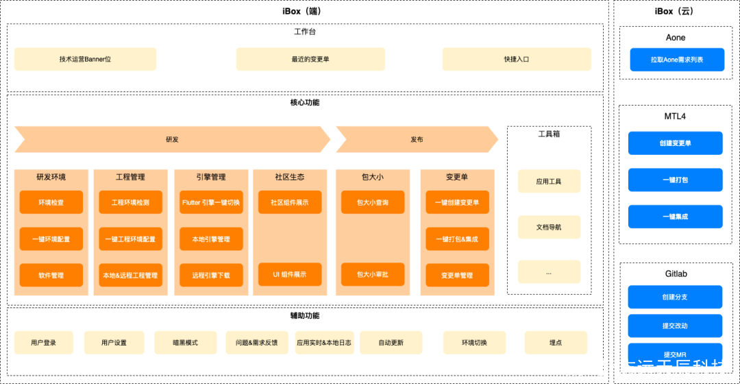This screenshot has width=740, height=388.
Task: Open the 社区组件展示 block
Action: [x=290, y=202]
